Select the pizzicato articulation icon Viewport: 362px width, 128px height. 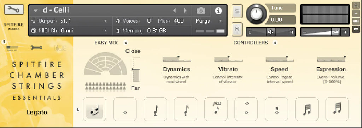coord(216,109)
